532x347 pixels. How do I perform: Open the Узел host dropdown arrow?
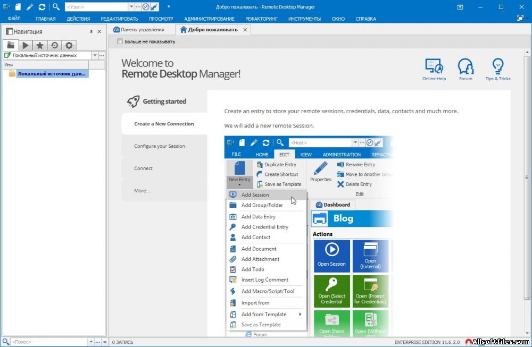[131, 7]
